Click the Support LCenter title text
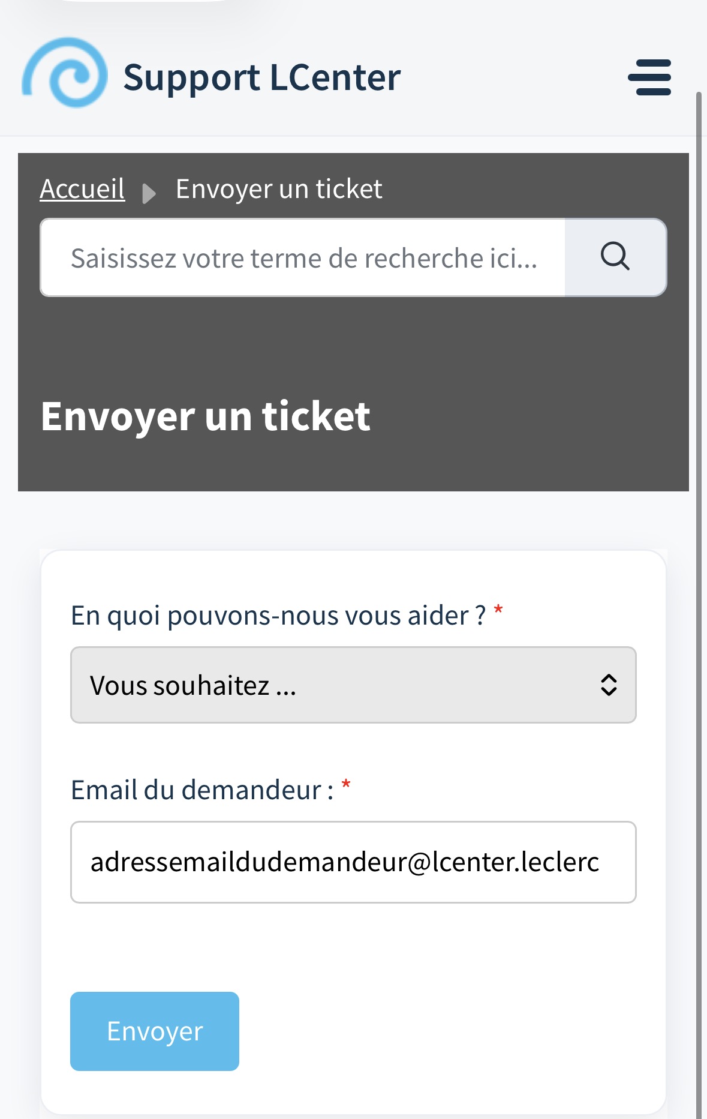This screenshot has height=1119, width=707. (262, 77)
